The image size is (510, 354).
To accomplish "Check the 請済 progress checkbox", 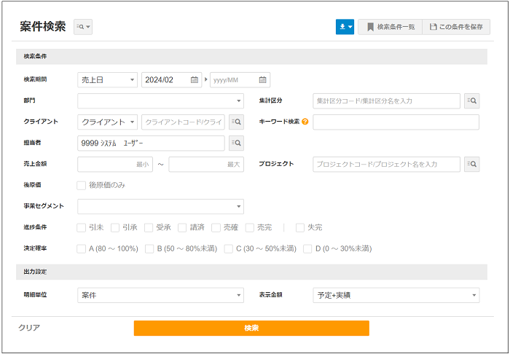I will pos(182,227).
